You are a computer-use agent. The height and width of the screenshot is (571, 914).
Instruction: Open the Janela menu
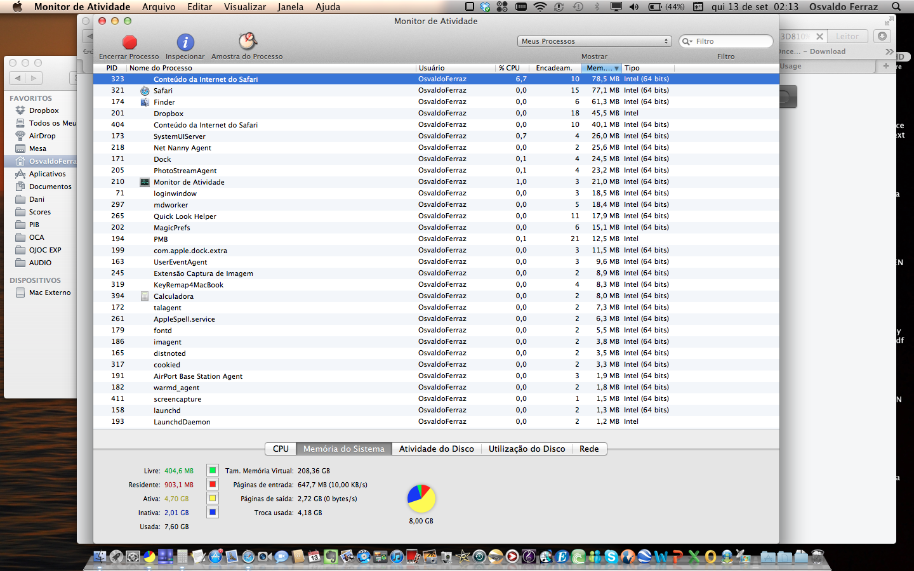click(x=291, y=7)
